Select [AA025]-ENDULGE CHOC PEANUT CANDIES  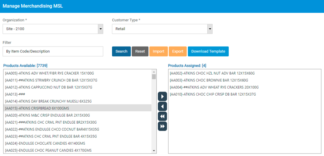[x=78, y=150]
